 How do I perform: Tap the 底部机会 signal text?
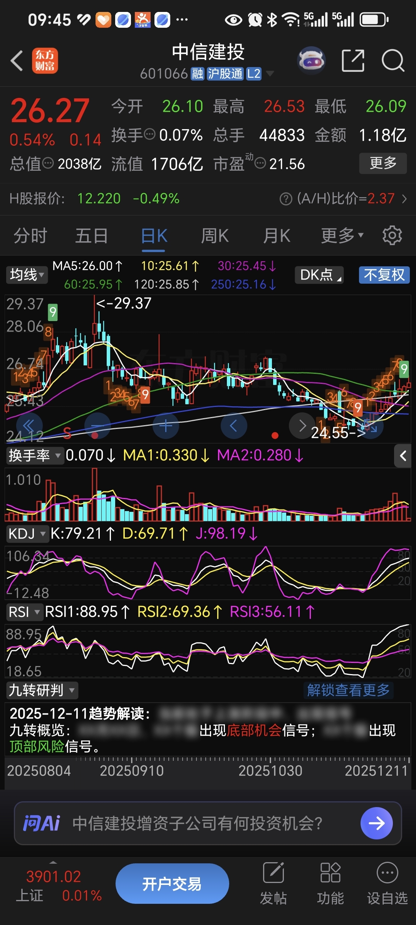point(254,730)
